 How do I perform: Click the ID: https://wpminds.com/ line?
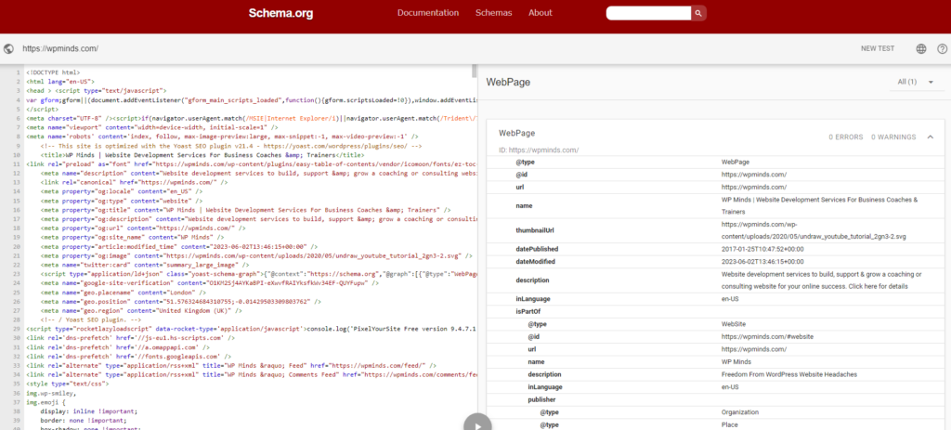(x=539, y=150)
